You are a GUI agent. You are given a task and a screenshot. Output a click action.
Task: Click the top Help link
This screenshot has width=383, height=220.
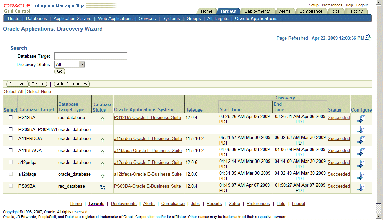tap(349, 5)
